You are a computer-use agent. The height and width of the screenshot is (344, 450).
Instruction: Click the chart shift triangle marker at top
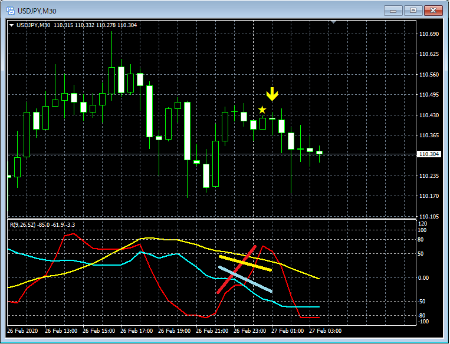tap(333, 22)
